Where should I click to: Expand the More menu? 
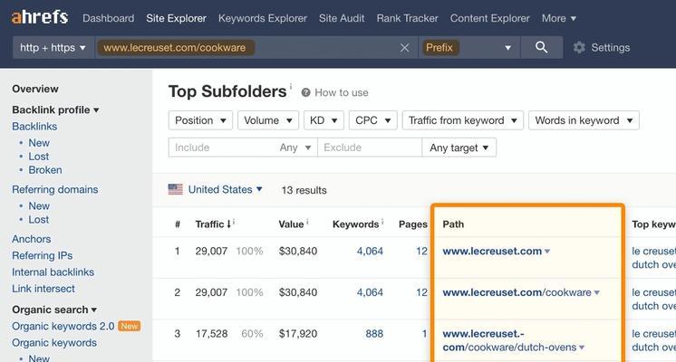(x=559, y=18)
